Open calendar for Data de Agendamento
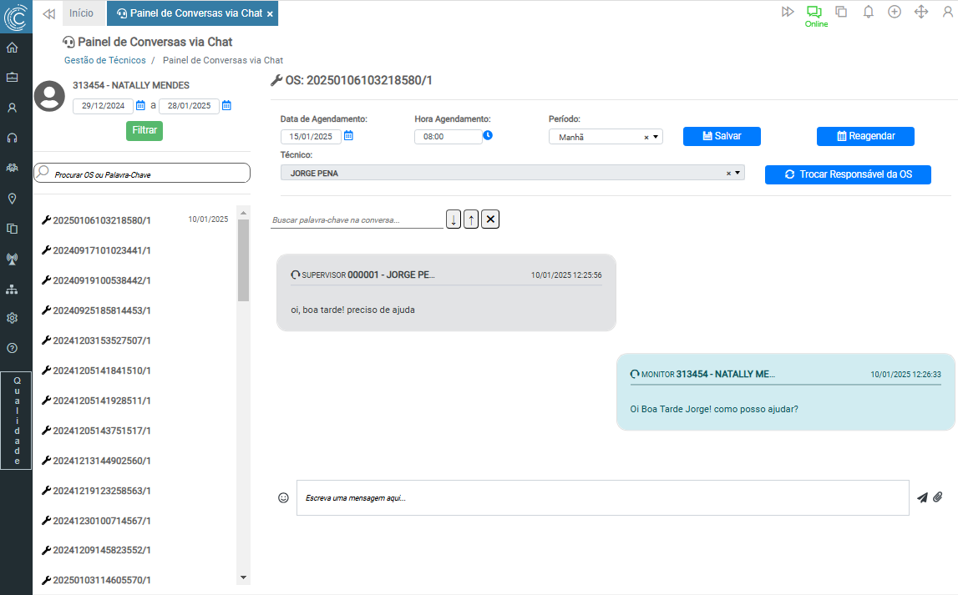Viewport: 958px width, 595px height. click(x=349, y=136)
